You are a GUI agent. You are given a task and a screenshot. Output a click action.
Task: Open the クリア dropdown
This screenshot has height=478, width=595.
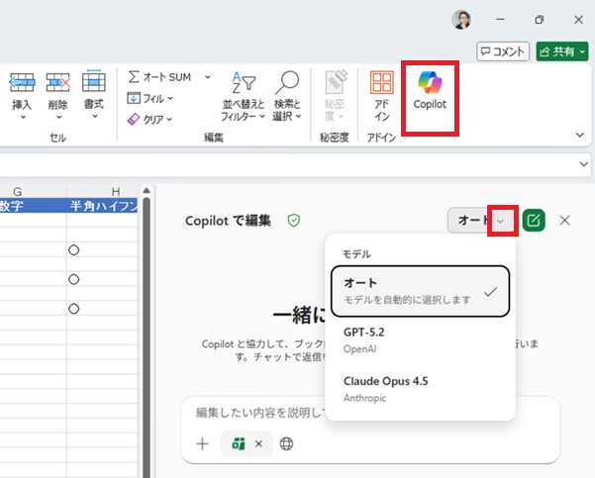click(150, 119)
